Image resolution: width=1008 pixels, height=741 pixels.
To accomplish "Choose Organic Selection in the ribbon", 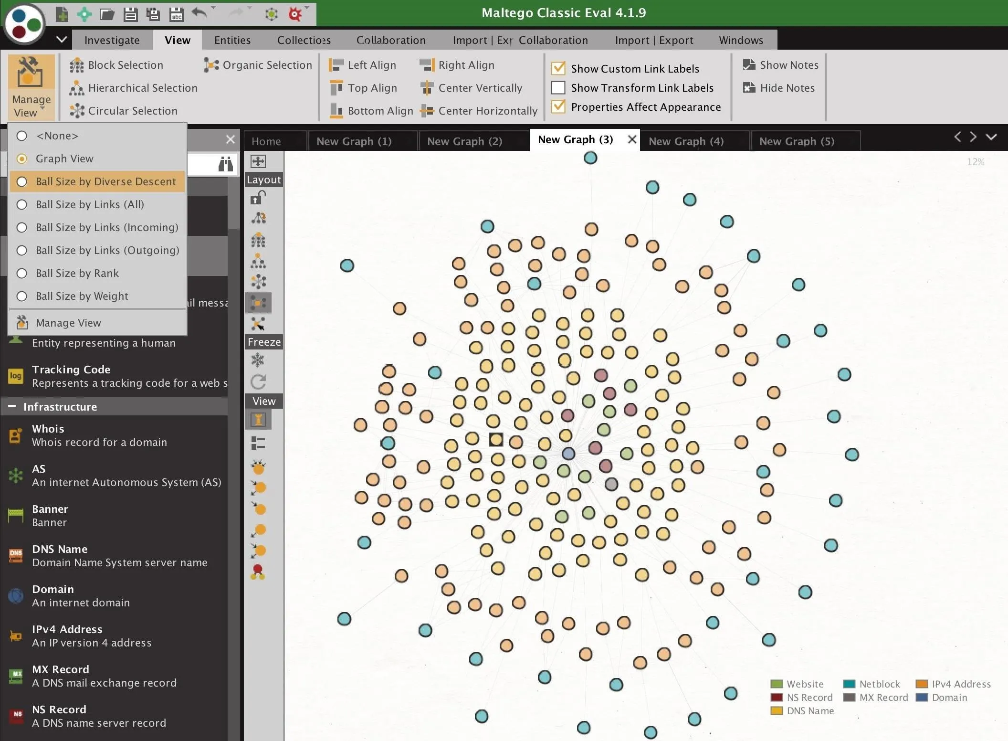I will [x=258, y=65].
